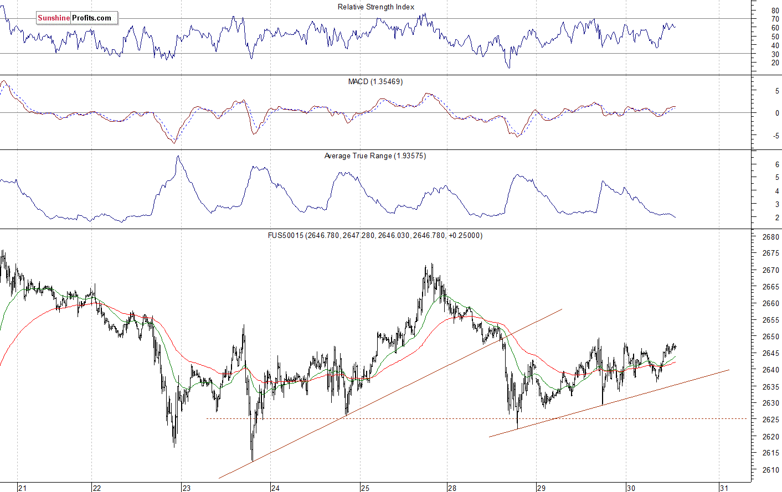Click the 2650 price axis label

(x=771, y=336)
